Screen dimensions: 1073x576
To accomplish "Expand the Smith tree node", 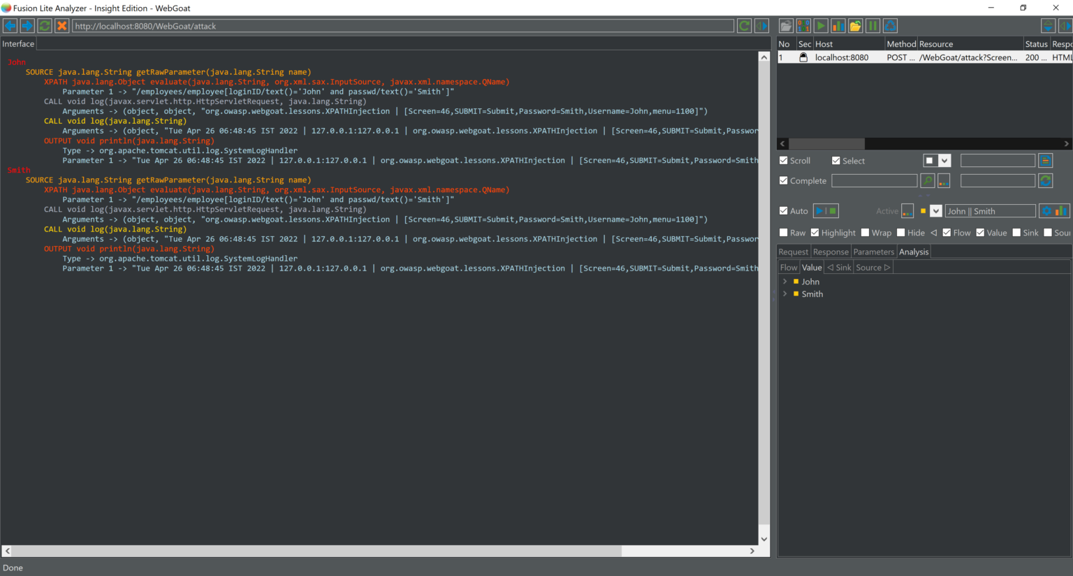I will coord(785,294).
